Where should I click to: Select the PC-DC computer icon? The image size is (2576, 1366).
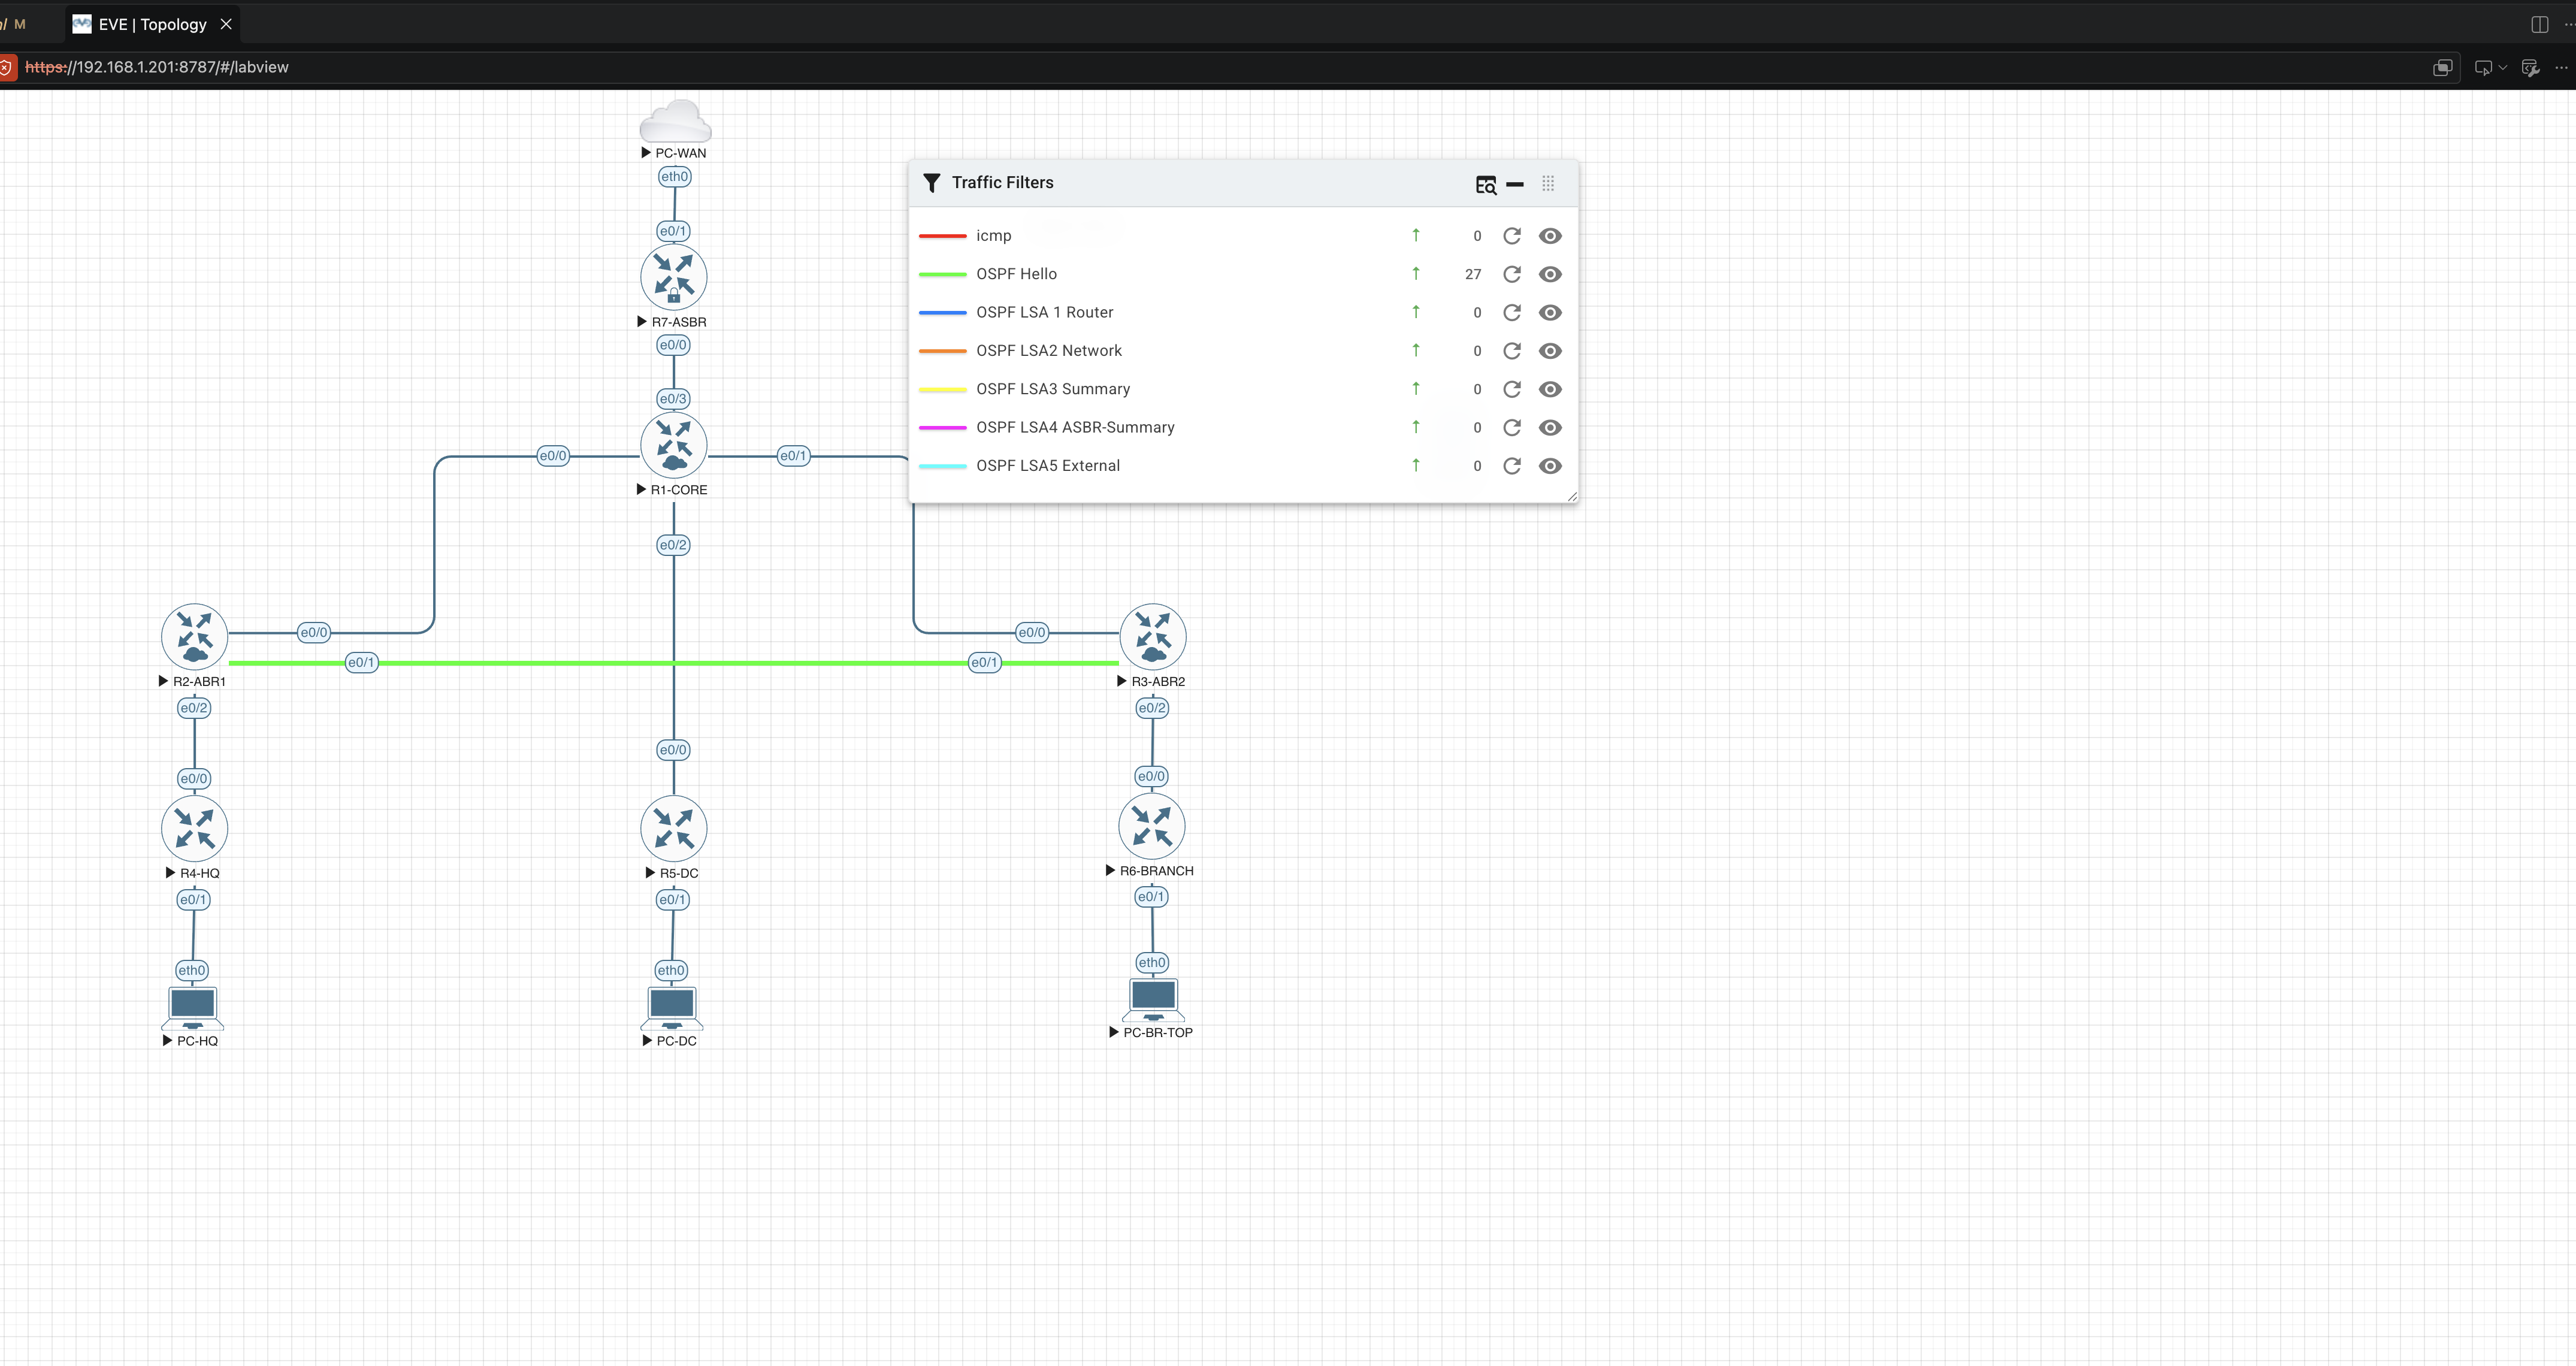(x=672, y=1008)
